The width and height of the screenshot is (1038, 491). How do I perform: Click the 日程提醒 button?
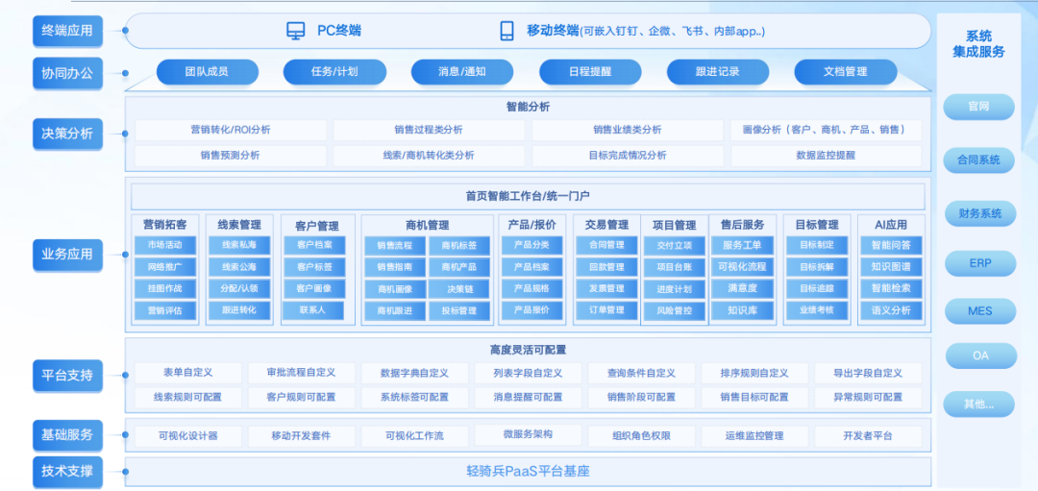589,72
